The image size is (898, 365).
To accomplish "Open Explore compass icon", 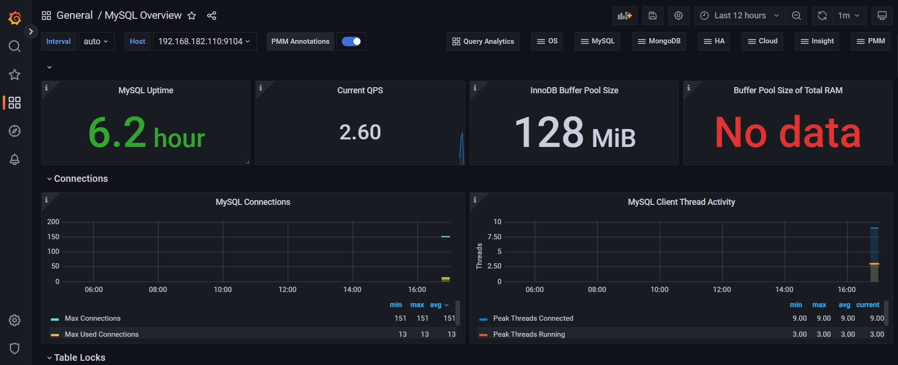I will (x=15, y=131).
